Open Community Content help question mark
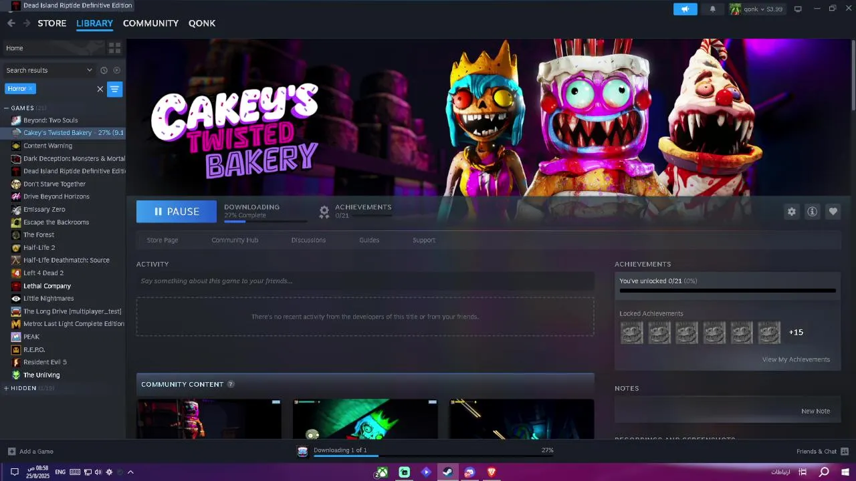This screenshot has width=856, height=481. (x=231, y=384)
